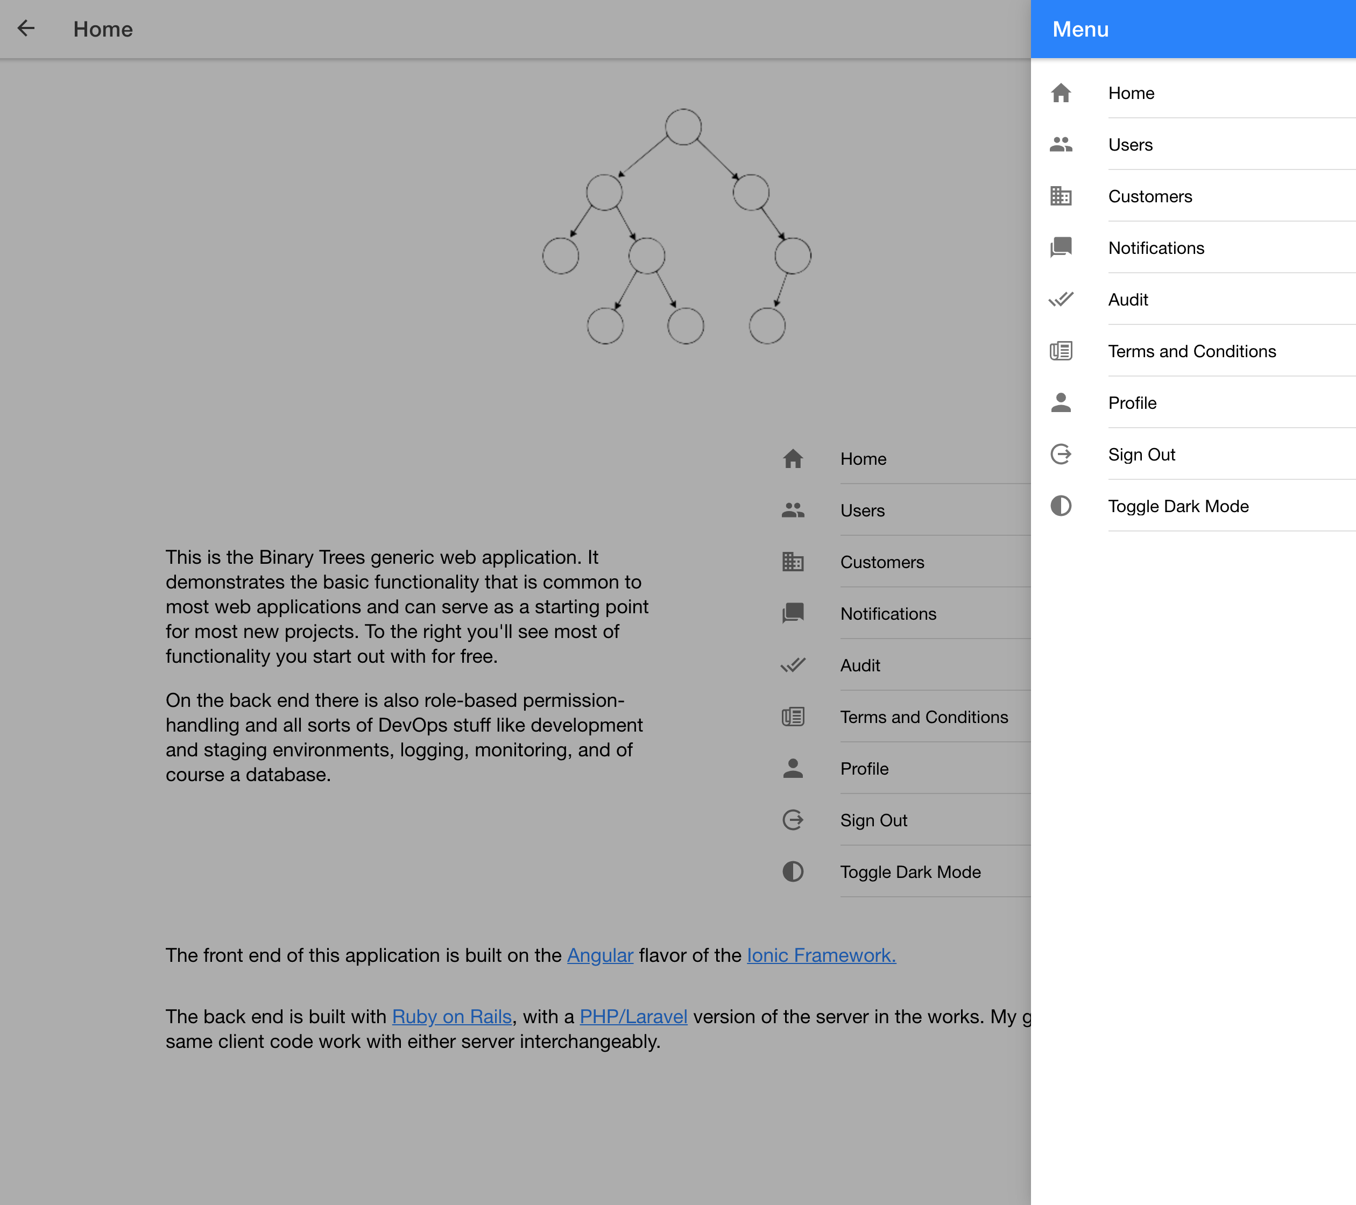Toggle Dark Mode from the side menu
1356x1205 pixels.
pyautogui.click(x=1193, y=507)
